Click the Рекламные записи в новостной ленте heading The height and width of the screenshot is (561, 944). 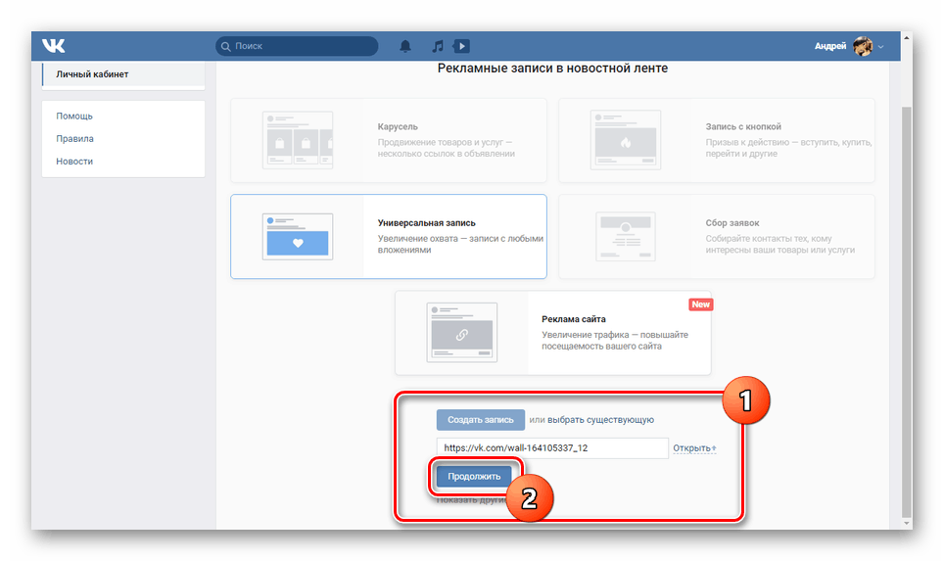tap(552, 69)
